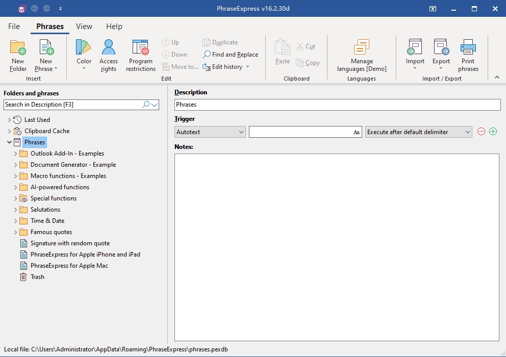506x357 pixels.
Task: Click the Import icon
Action: pos(415,48)
